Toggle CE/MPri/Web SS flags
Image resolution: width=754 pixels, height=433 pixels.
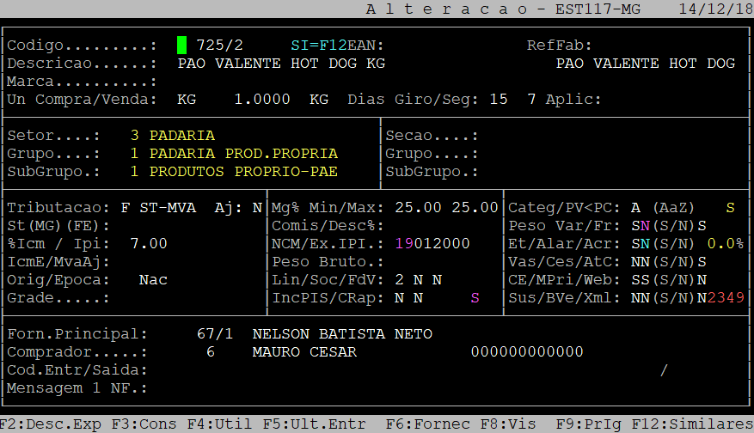(641, 280)
